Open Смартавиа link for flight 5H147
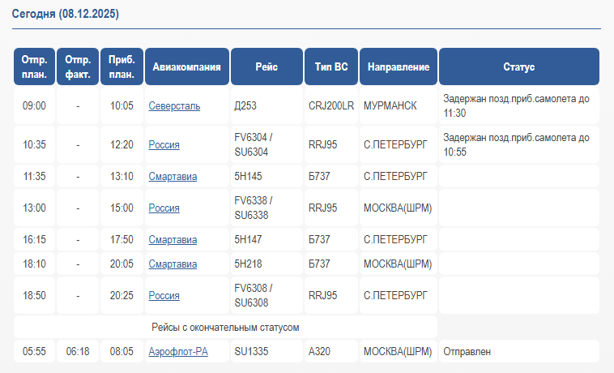Screen dimensions: 614x373 [x=173, y=240]
